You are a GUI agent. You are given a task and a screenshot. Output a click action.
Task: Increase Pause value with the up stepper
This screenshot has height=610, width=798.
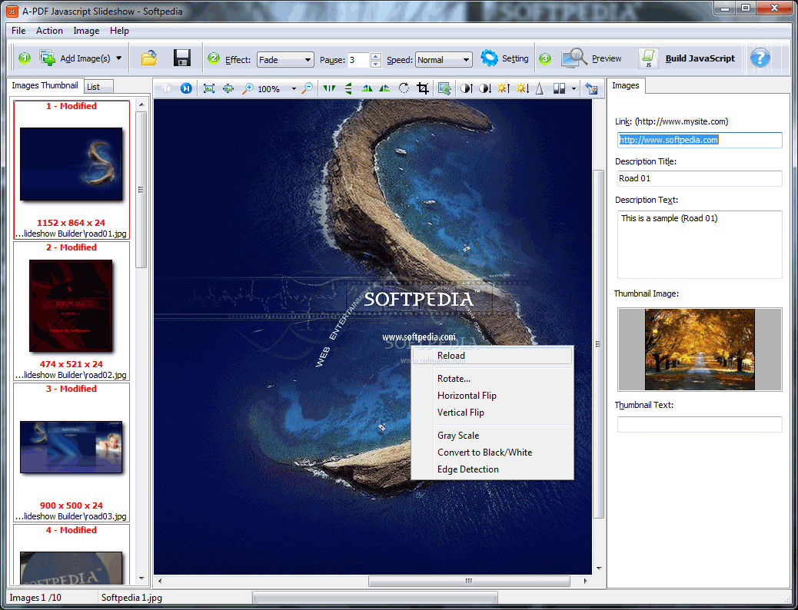(x=376, y=56)
